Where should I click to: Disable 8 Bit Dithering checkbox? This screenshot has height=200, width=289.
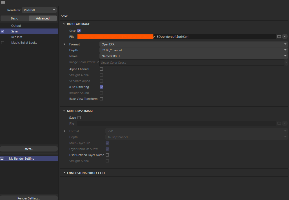click(x=101, y=87)
